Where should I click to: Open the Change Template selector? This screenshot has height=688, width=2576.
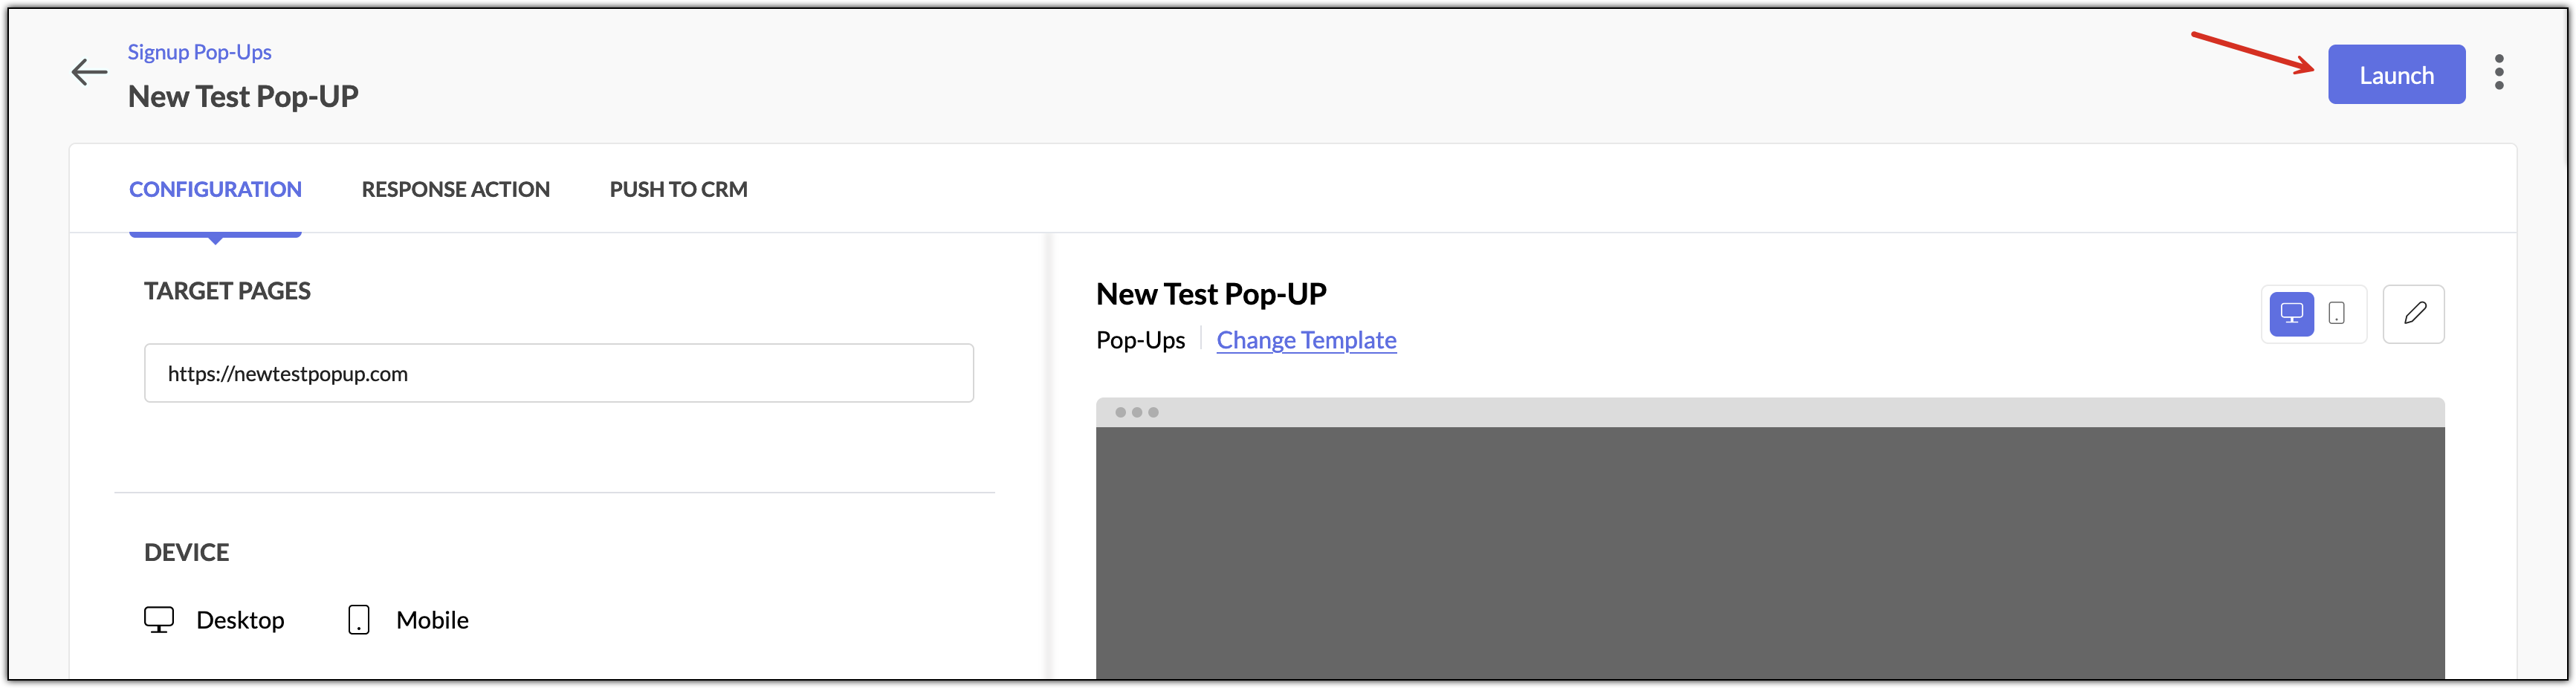click(x=1306, y=340)
